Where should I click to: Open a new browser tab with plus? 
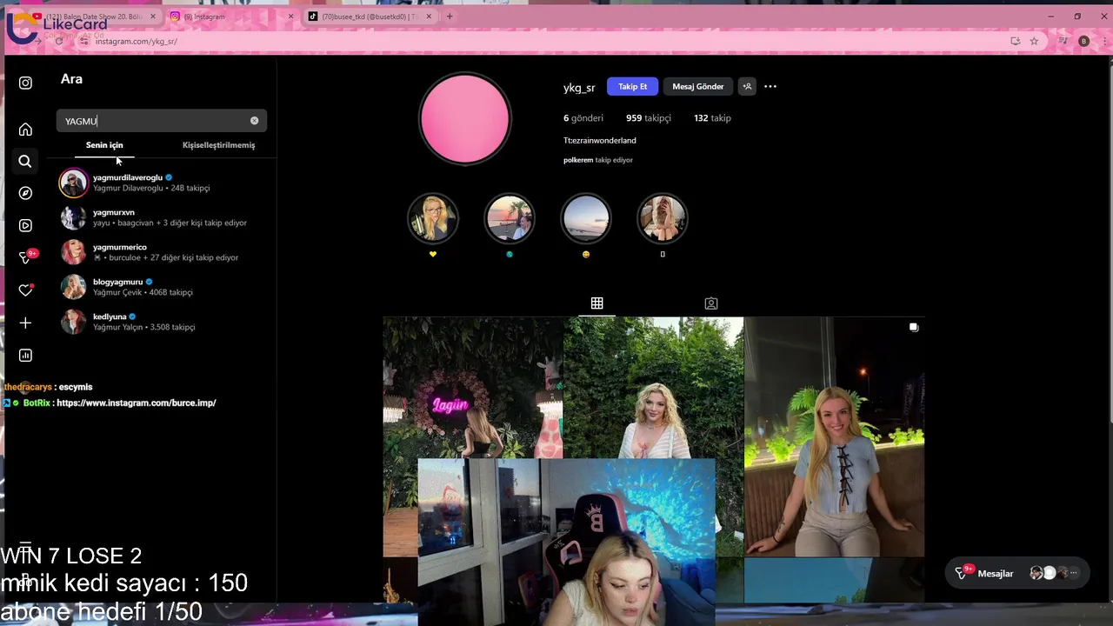pos(450,17)
